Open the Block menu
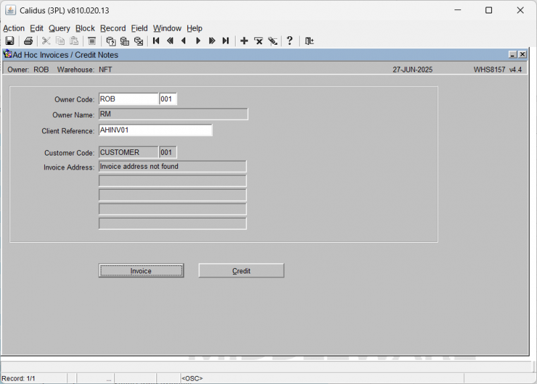 [85, 28]
